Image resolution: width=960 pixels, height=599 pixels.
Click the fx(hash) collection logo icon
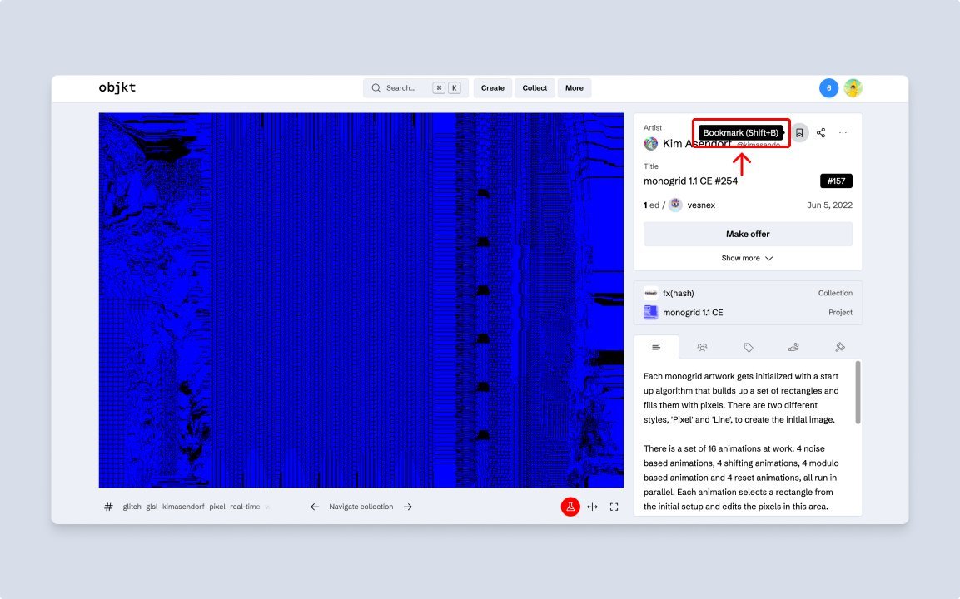click(651, 293)
